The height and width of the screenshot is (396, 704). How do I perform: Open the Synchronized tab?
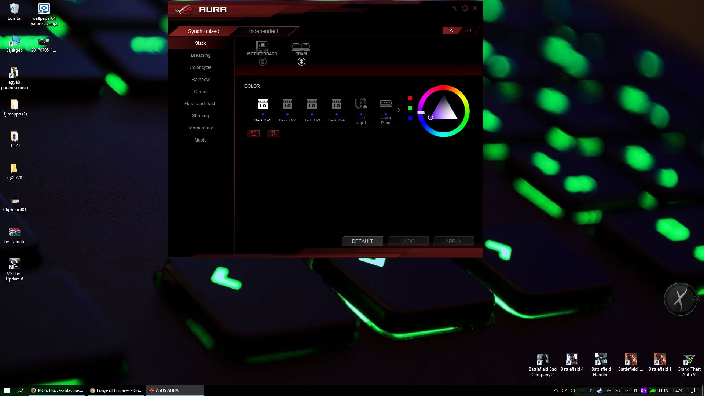203,31
